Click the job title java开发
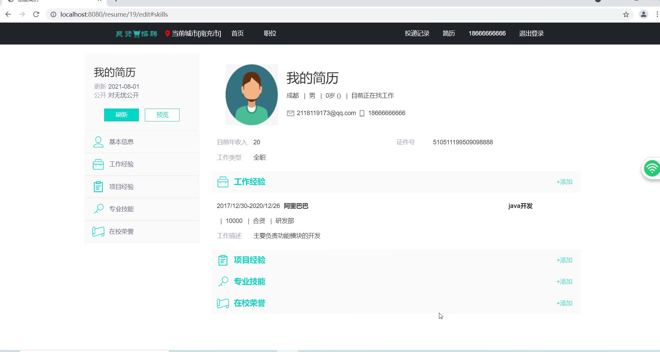This screenshot has width=660, height=352. click(520, 206)
